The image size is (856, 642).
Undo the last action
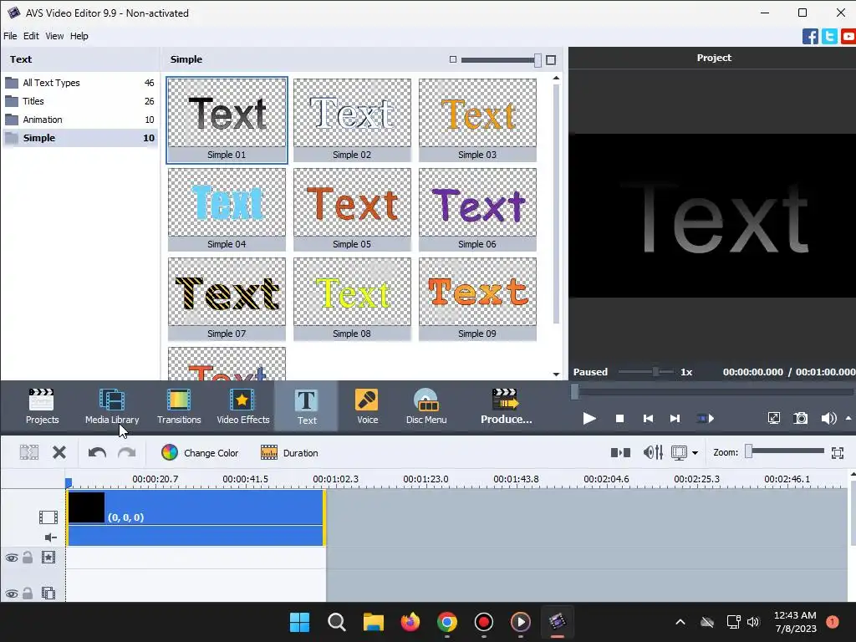(97, 452)
